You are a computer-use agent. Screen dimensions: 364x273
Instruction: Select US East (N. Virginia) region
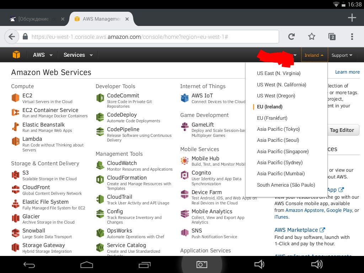coord(279,73)
